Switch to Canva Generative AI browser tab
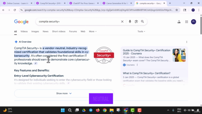Viewport: 202px width, 114px height. [x=117, y=3]
